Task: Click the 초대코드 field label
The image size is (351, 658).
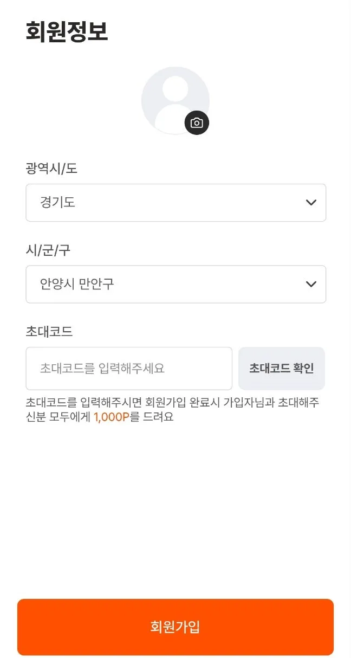Action: pos(49,332)
